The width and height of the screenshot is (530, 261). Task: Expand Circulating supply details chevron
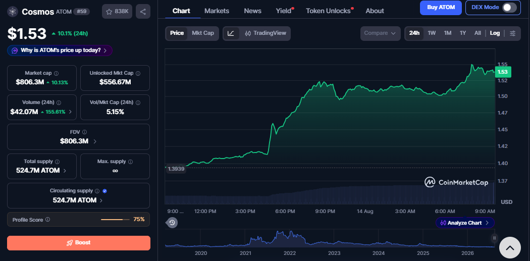point(101,200)
